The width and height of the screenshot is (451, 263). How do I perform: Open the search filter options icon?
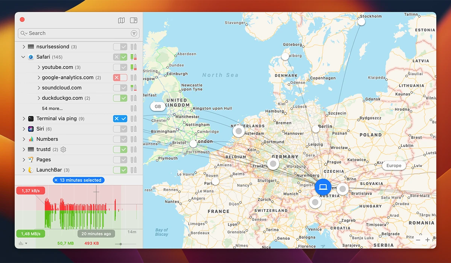point(134,33)
